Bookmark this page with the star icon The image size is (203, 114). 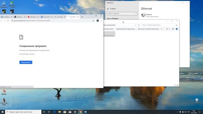94,21
